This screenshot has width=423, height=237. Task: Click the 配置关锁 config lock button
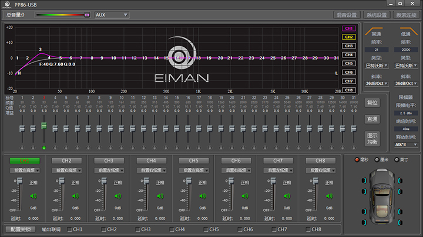tap(21, 229)
